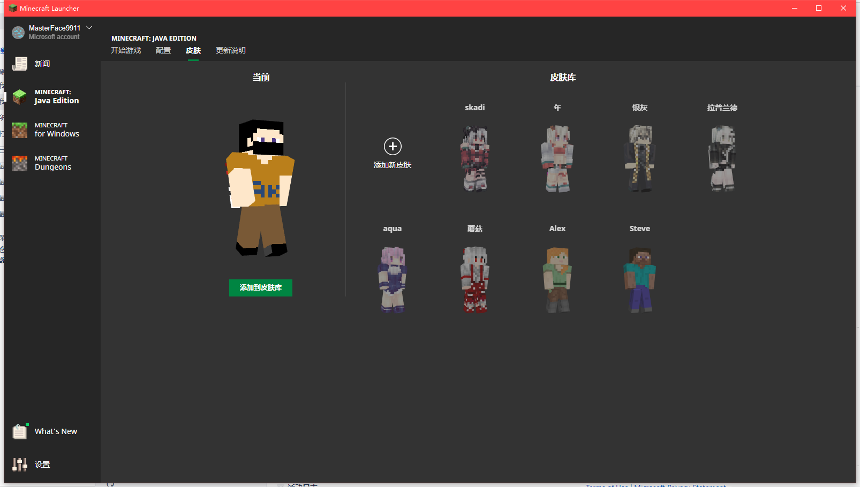Select the 皮肤 tab
860x487 pixels.
193,50
